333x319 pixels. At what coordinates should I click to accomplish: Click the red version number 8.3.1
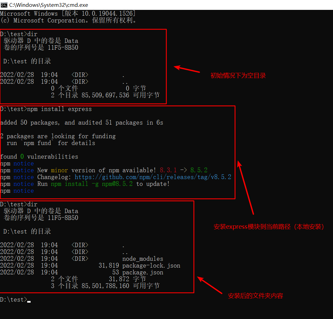click(x=168, y=170)
